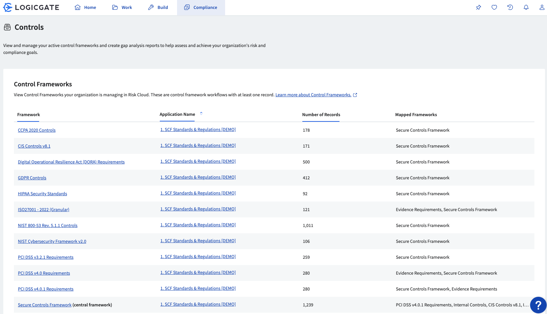Open SCF Standards & Regulations next to HIPAA

point(198,193)
